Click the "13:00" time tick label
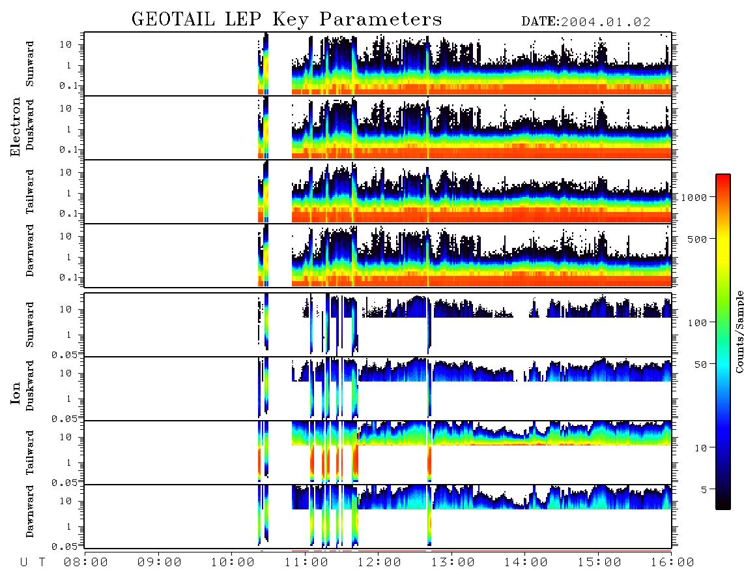The height and width of the screenshot is (574, 744). [x=453, y=562]
